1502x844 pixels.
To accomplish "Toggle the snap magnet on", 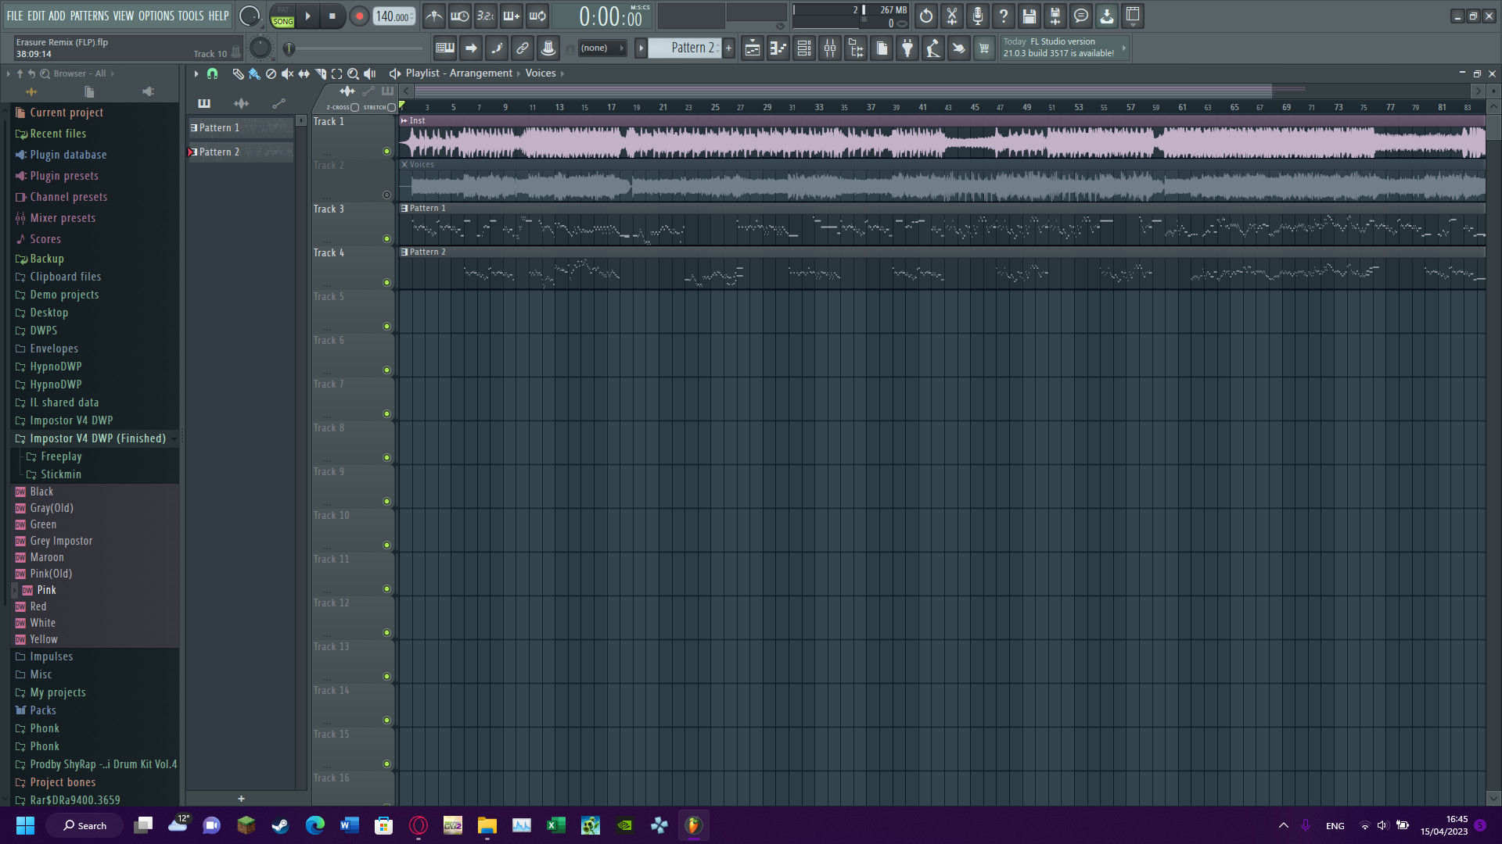I will coord(211,73).
